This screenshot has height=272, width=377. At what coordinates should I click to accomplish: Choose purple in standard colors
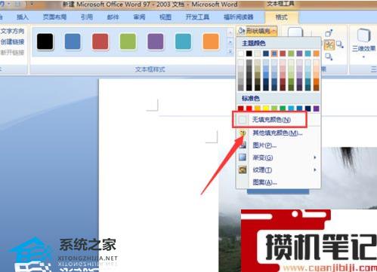(x=317, y=108)
